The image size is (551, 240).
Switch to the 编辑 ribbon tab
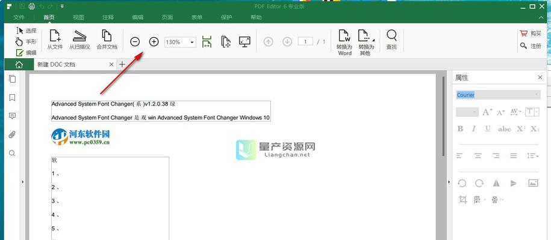[x=137, y=17]
